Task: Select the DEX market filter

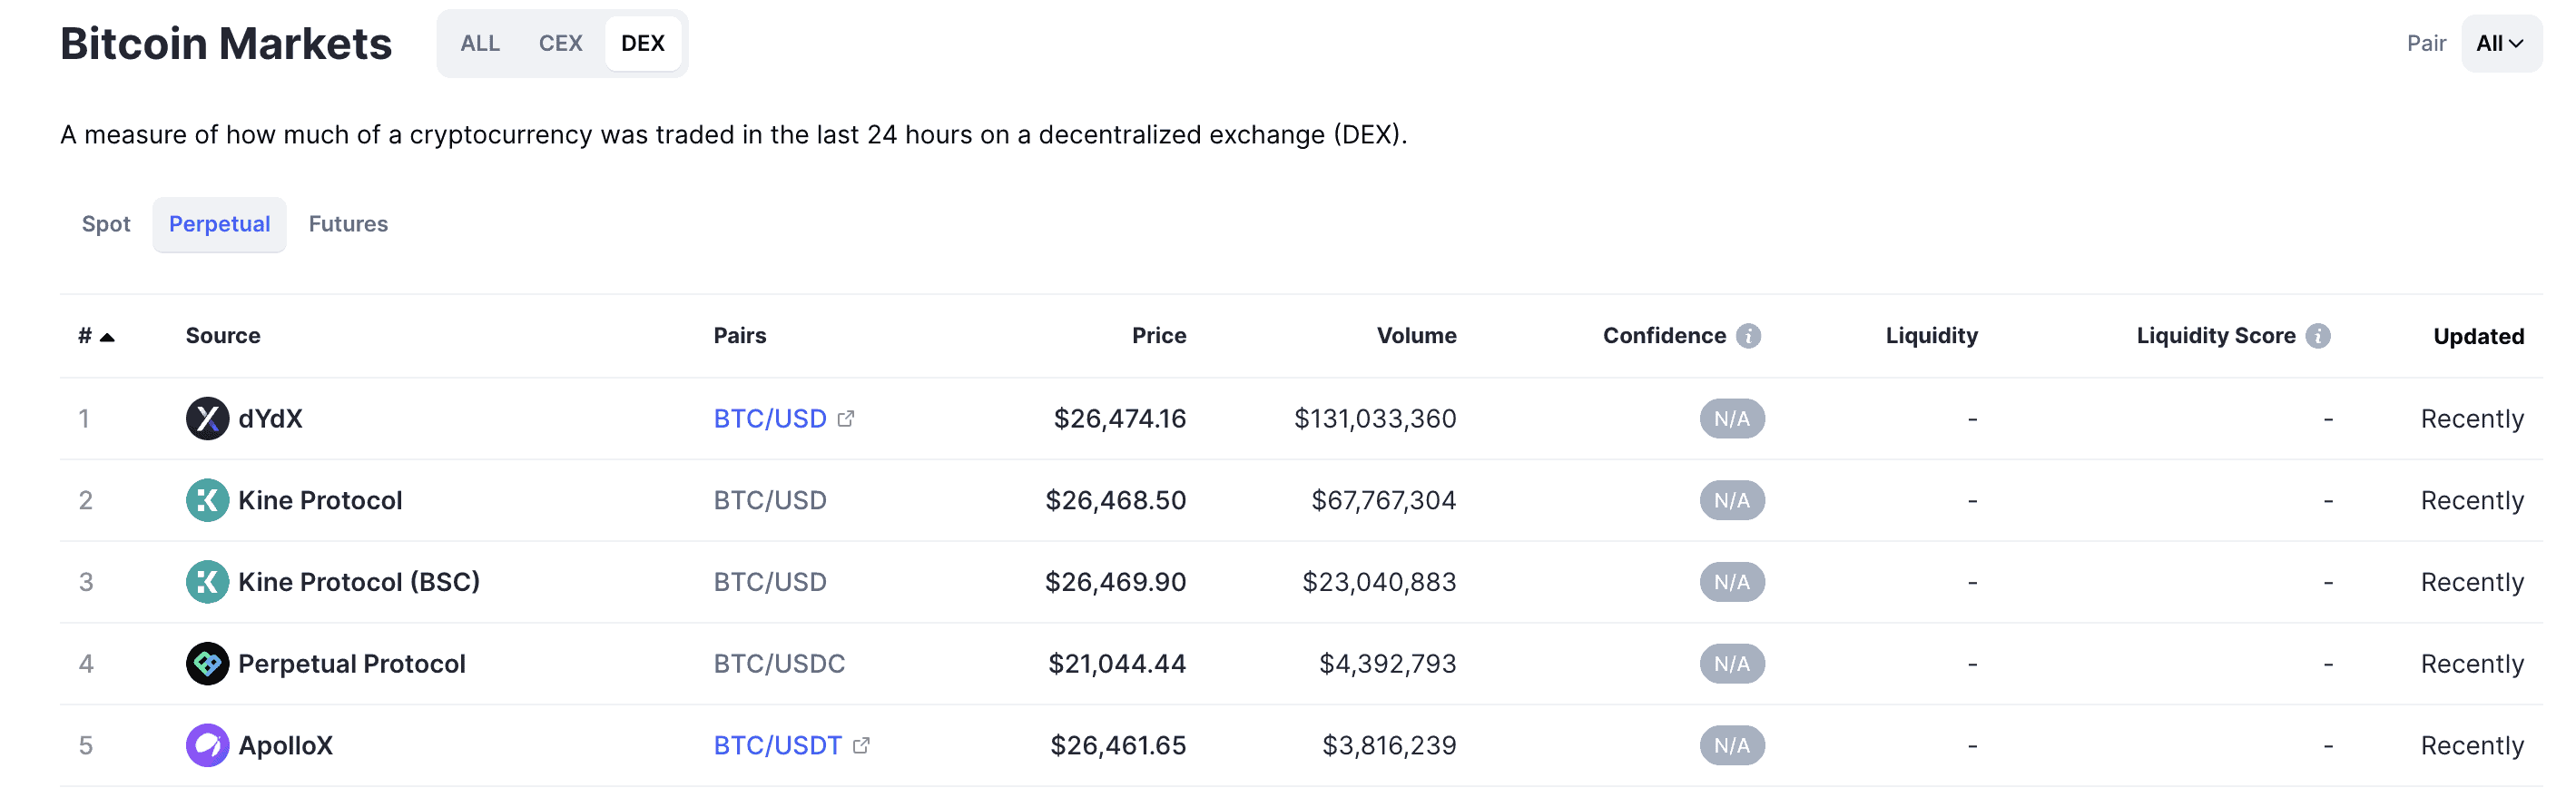Action: tap(642, 43)
